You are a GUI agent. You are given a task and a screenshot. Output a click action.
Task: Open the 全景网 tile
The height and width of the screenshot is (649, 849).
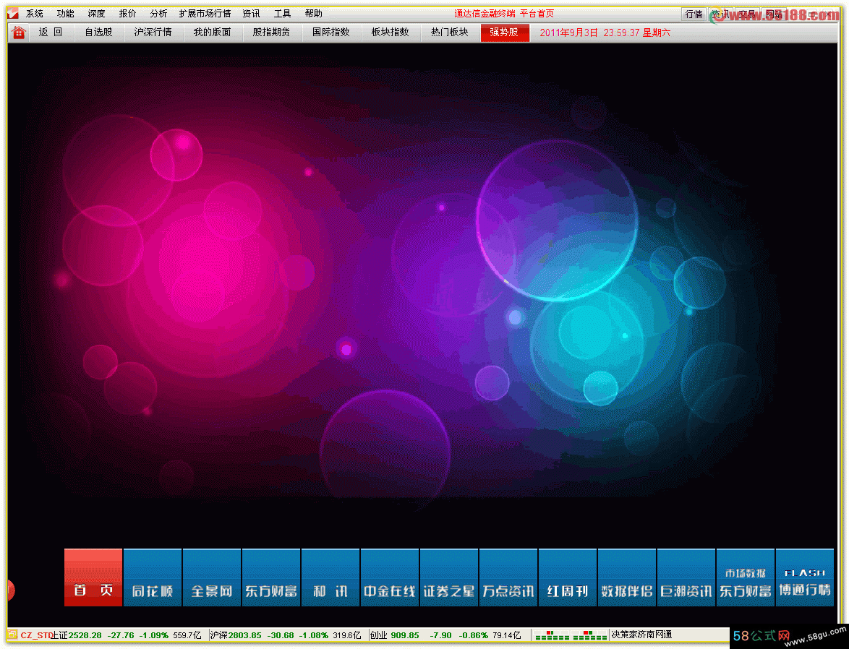coord(212,577)
